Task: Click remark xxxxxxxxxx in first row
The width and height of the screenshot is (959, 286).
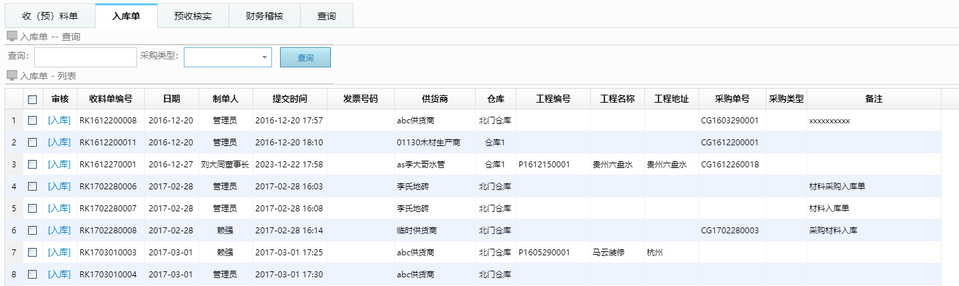Action: (829, 121)
